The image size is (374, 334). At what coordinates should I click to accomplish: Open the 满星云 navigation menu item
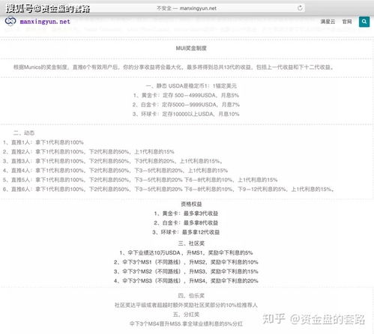(x=328, y=22)
